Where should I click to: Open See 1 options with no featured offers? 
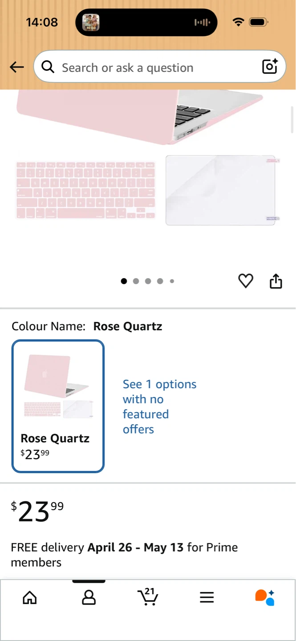point(159,406)
